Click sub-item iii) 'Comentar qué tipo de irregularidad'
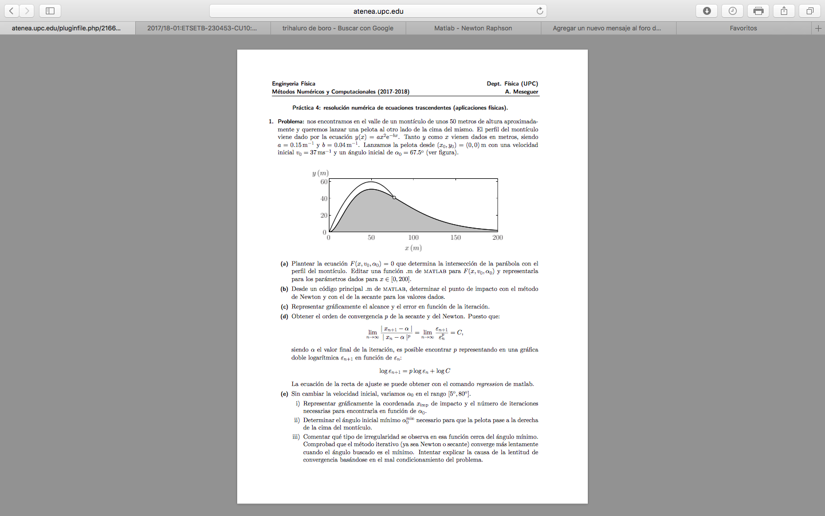This screenshot has width=825, height=516. point(415,448)
